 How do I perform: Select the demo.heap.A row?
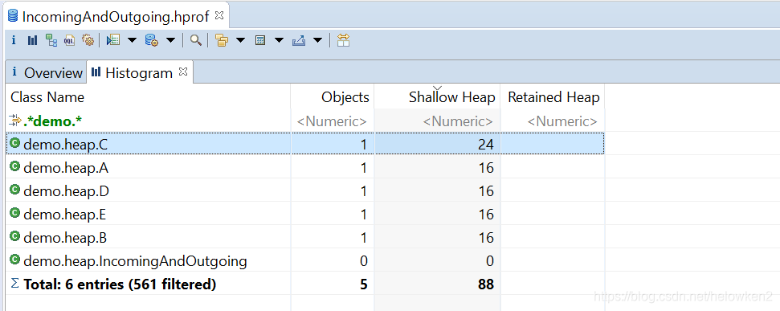click(x=305, y=168)
